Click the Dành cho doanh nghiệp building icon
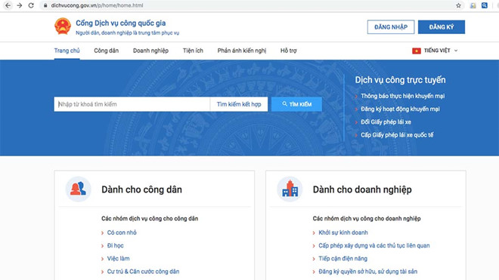 (x=290, y=189)
